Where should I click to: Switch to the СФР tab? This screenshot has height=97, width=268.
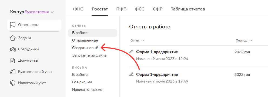(158, 9)
